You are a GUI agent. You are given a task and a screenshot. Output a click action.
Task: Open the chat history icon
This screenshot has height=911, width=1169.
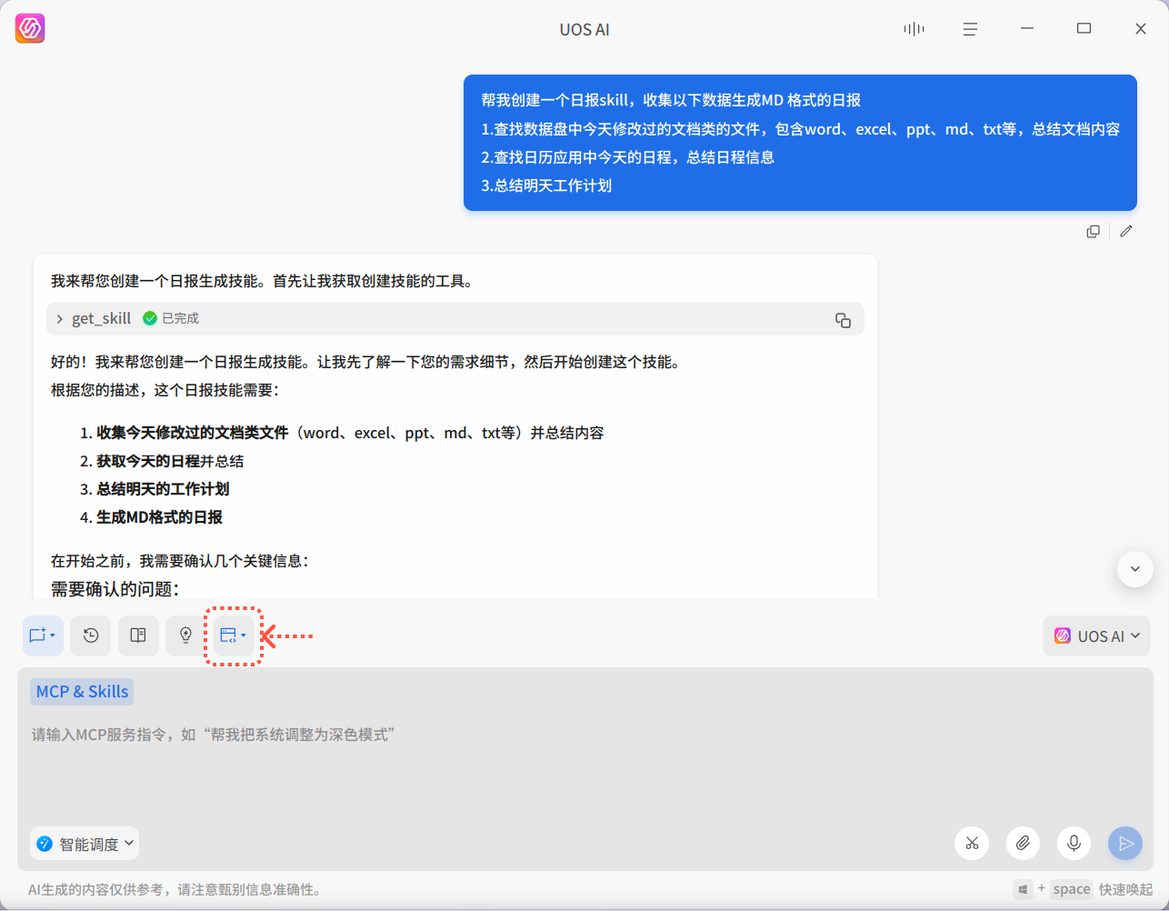(90, 636)
